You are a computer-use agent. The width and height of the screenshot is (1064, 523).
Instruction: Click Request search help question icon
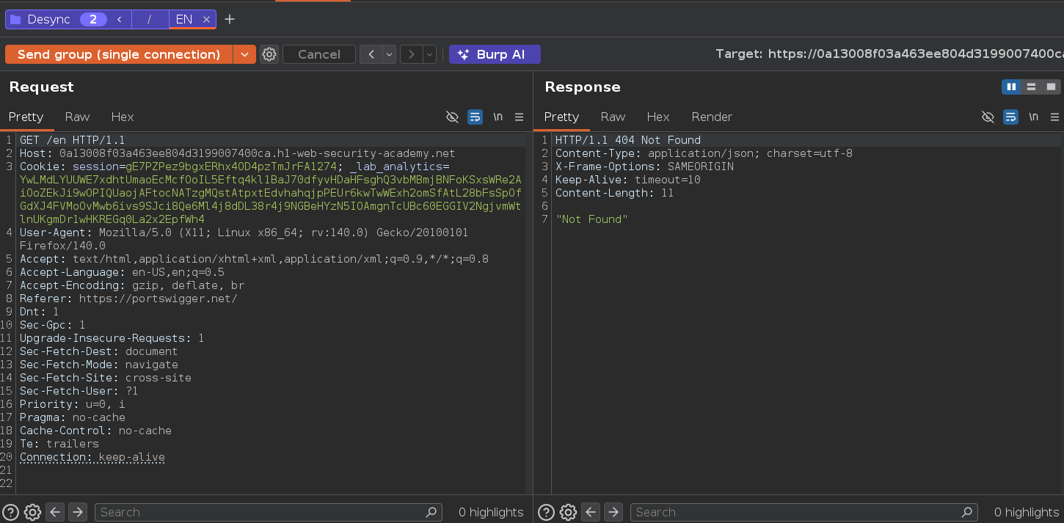tap(11, 512)
